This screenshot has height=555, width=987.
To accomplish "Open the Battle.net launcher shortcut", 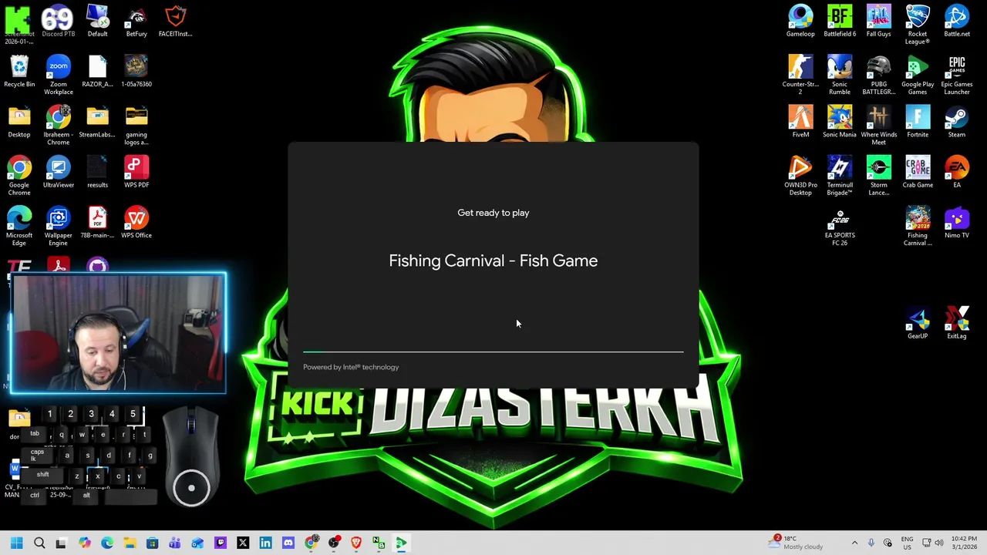I will pos(957,22).
